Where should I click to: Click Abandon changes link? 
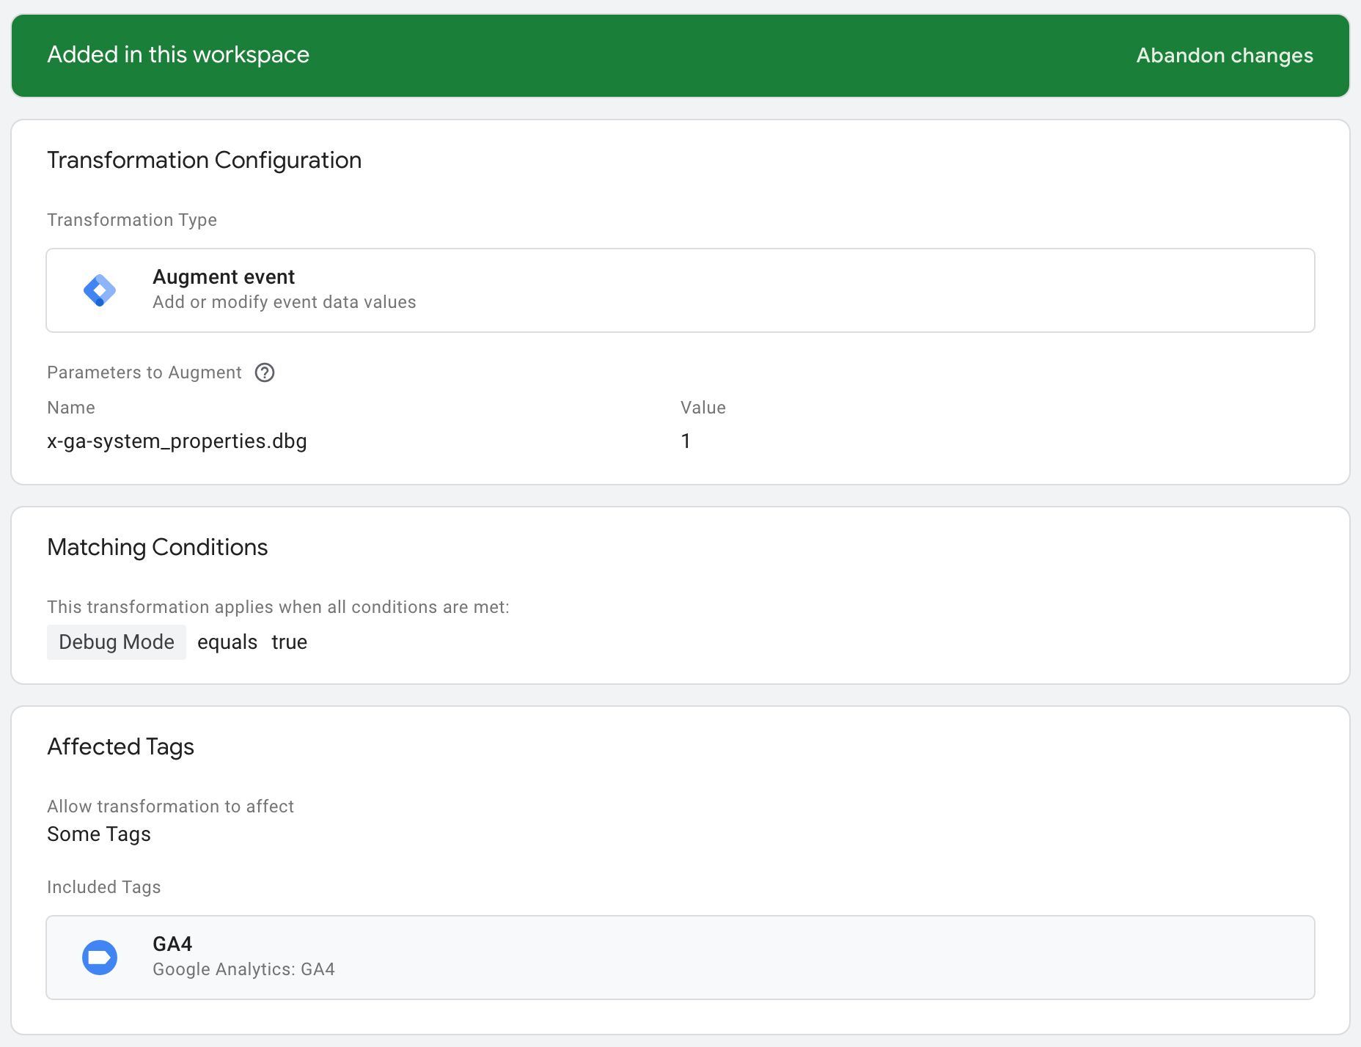[1225, 56]
